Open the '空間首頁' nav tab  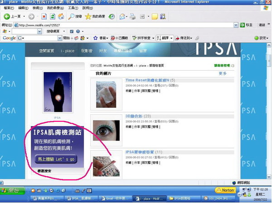pyautogui.click(x=47, y=51)
